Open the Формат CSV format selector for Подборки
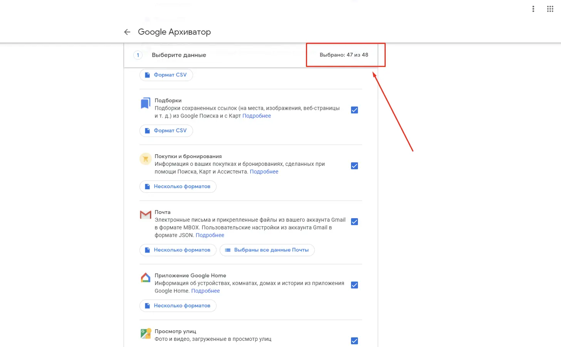Screen dimensions: 561x347 point(166,130)
